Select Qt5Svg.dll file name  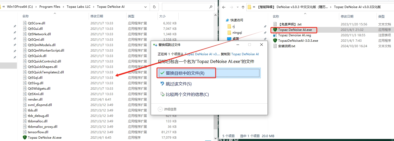coord(35,83)
